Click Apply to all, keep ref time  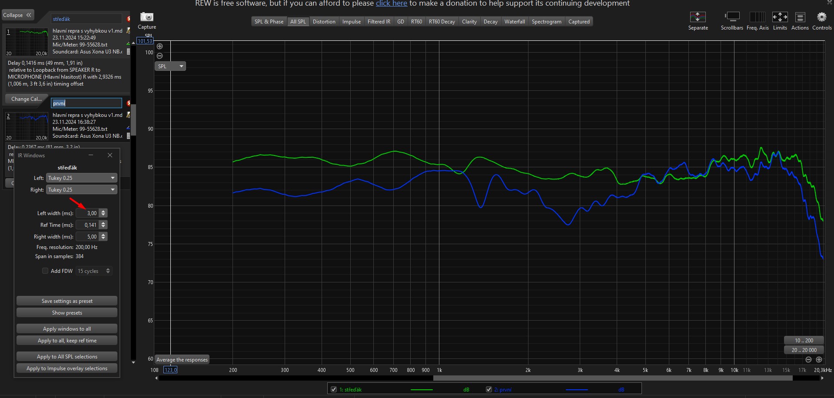point(67,341)
